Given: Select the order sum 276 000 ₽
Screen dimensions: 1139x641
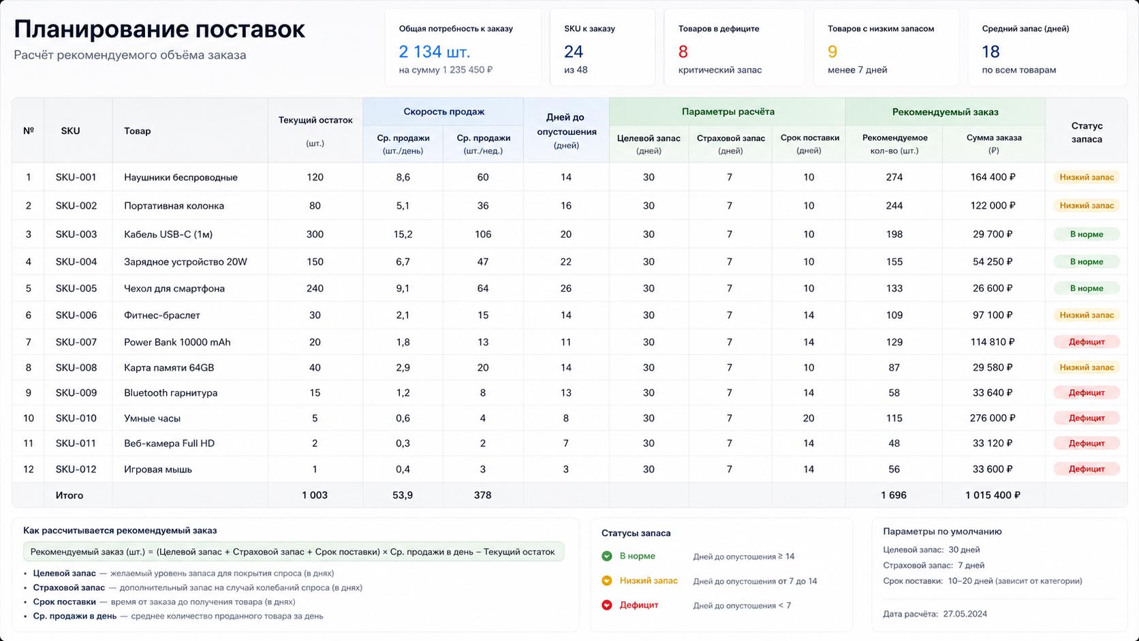Looking at the screenshot, I should coord(993,418).
